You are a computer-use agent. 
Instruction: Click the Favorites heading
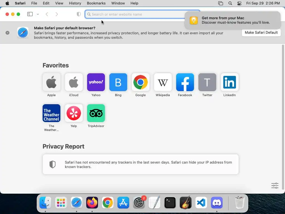(x=56, y=65)
